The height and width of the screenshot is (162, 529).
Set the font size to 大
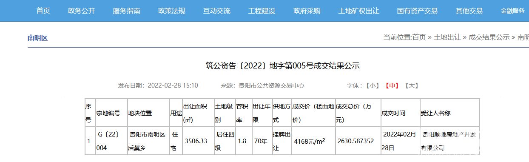coord(411,85)
